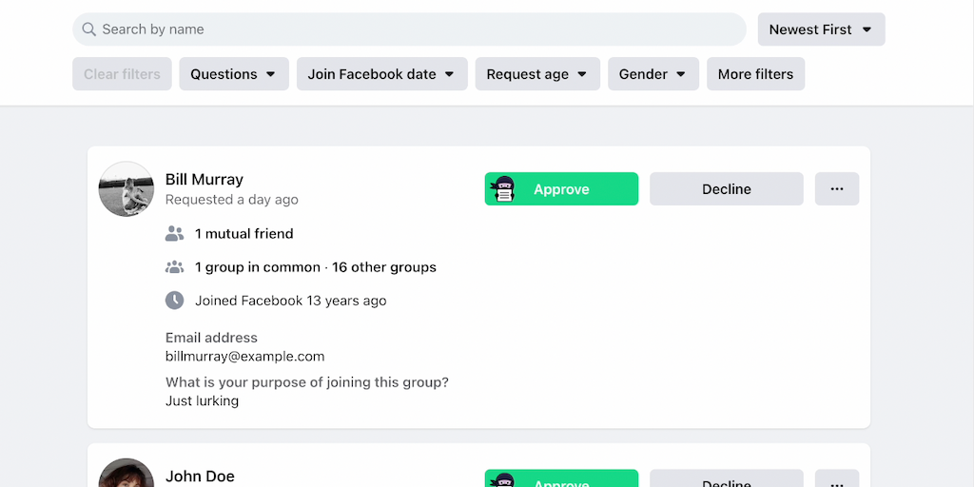The image size is (974, 487).
Task: Click the magnifier icon in search bar
Action: 89,29
